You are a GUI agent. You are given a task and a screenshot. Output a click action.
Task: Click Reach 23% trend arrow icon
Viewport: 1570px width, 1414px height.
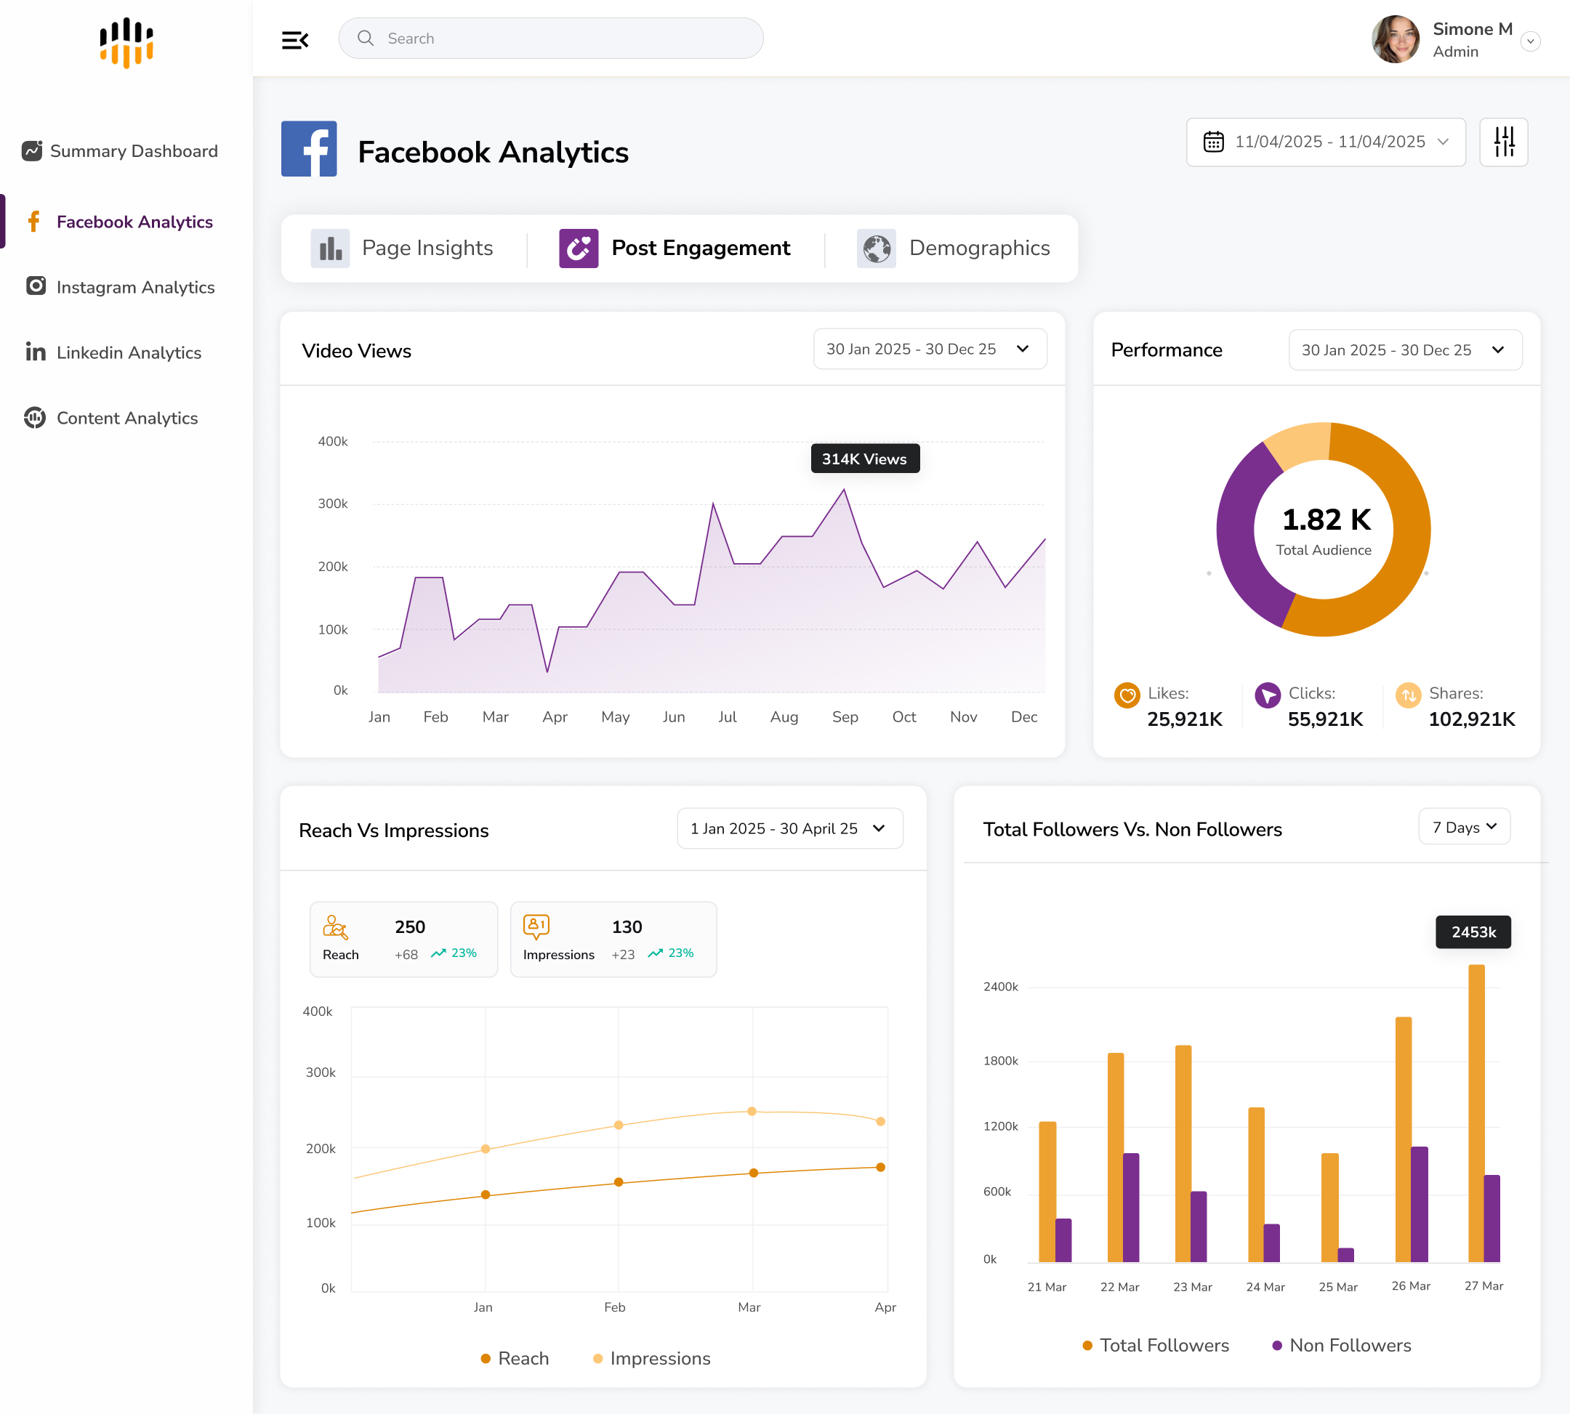coord(438,953)
